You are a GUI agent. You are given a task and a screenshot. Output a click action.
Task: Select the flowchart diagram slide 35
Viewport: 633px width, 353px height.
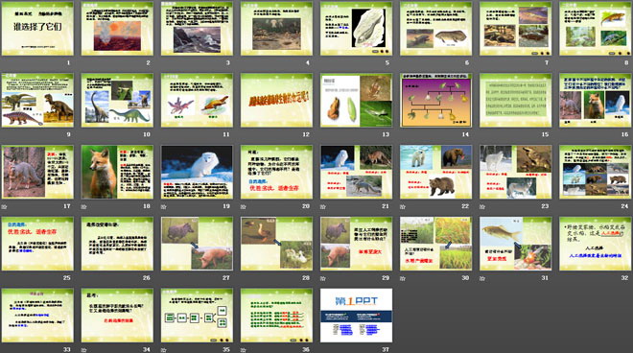point(197,316)
